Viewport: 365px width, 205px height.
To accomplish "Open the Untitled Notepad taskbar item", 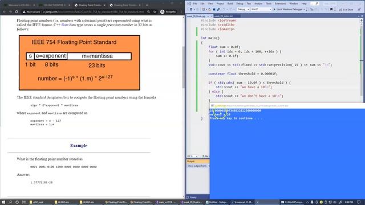I will [217, 202].
